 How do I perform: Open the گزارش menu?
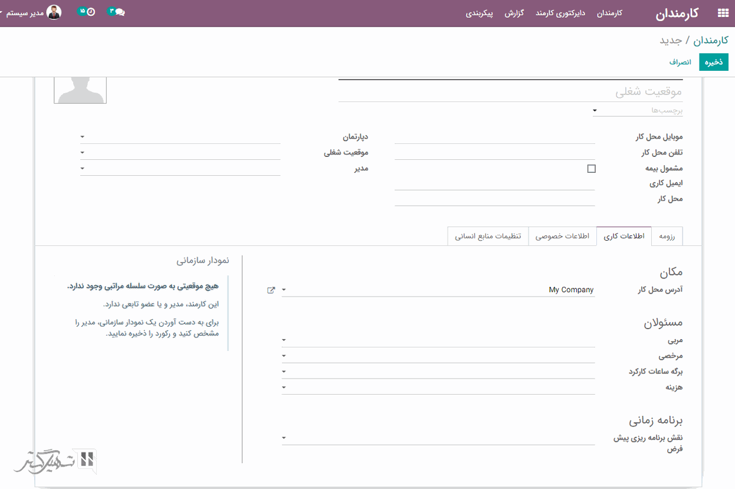[514, 13]
